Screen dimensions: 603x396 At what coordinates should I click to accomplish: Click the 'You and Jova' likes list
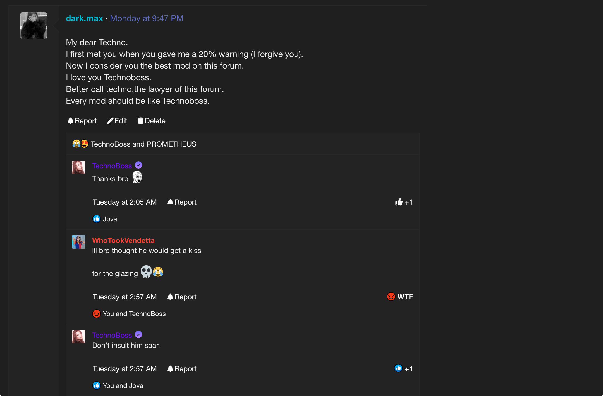click(x=123, y=386)
